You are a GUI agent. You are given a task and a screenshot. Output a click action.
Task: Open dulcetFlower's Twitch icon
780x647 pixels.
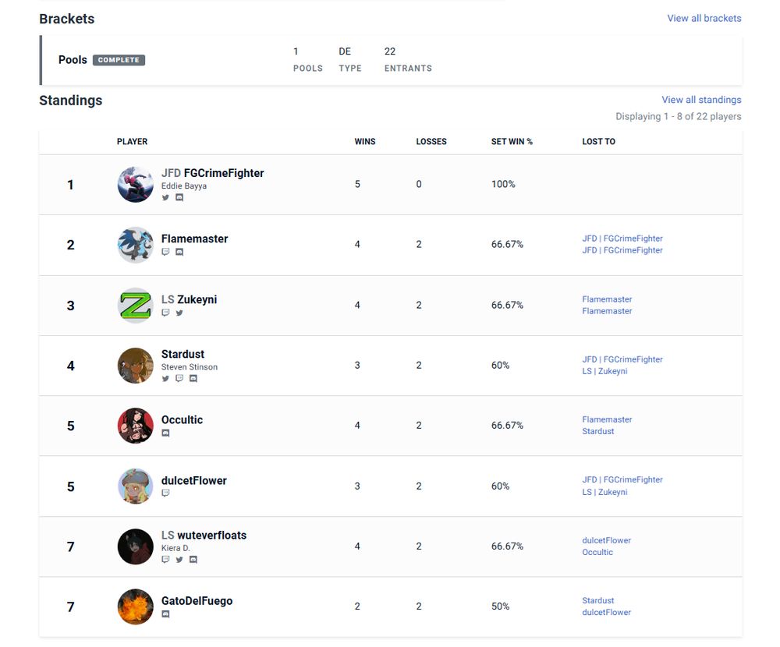click(165, 493)
